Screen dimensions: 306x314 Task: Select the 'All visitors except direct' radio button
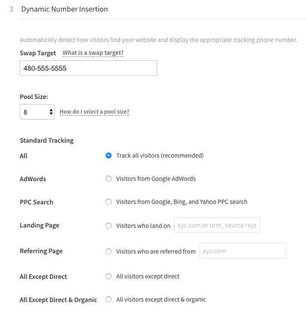[109, 276]
